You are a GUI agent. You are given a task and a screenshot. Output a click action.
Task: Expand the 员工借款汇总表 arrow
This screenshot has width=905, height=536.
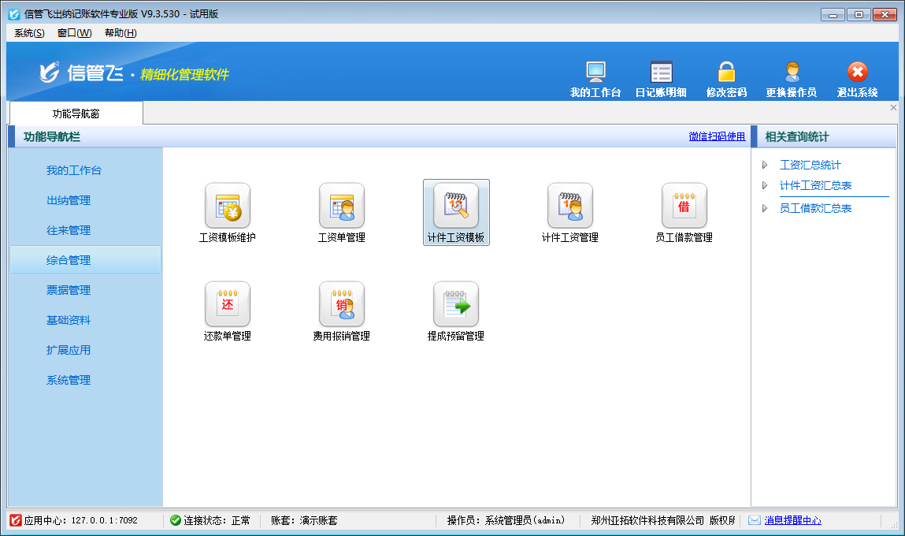[765, 208]
